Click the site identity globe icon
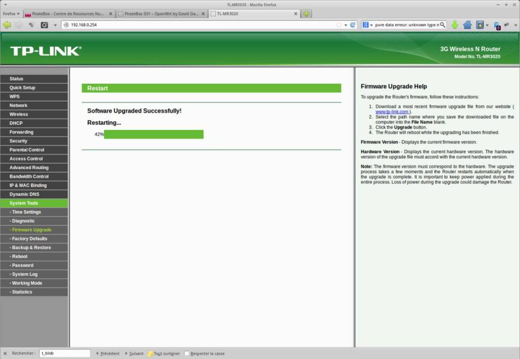 [66, 25]
